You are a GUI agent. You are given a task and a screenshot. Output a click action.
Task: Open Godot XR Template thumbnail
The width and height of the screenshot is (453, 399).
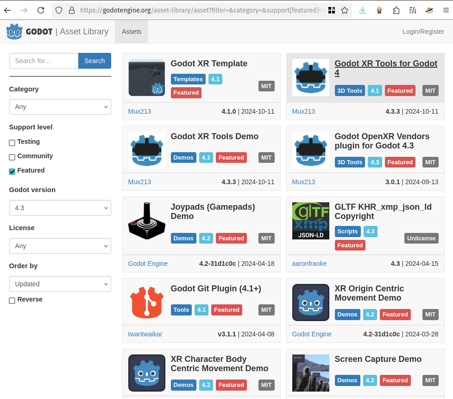pyautogui.click(x=147, y=77)
